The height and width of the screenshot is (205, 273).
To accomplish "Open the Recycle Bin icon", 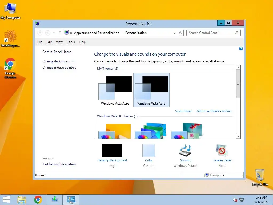I will pos(260,177).
